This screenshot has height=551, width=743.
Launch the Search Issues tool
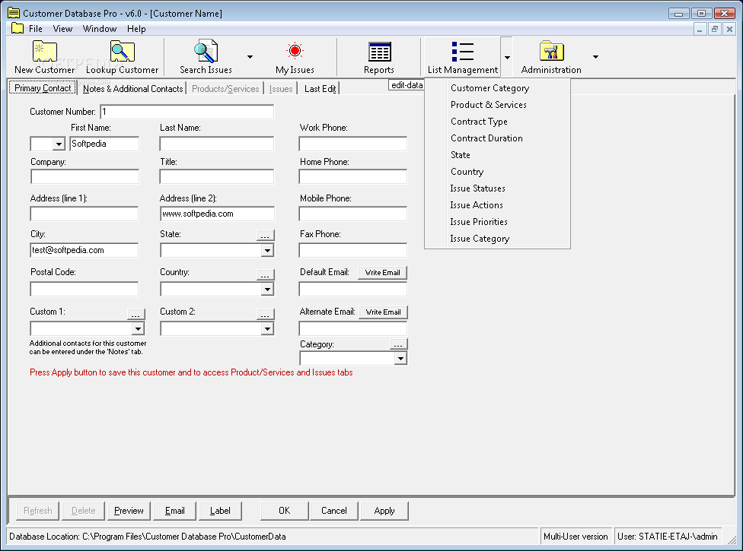click(206, 57)
